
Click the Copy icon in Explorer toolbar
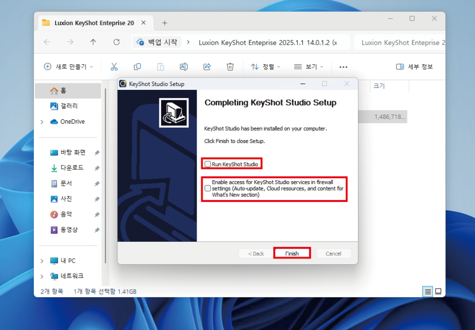(x=137, y=67)
